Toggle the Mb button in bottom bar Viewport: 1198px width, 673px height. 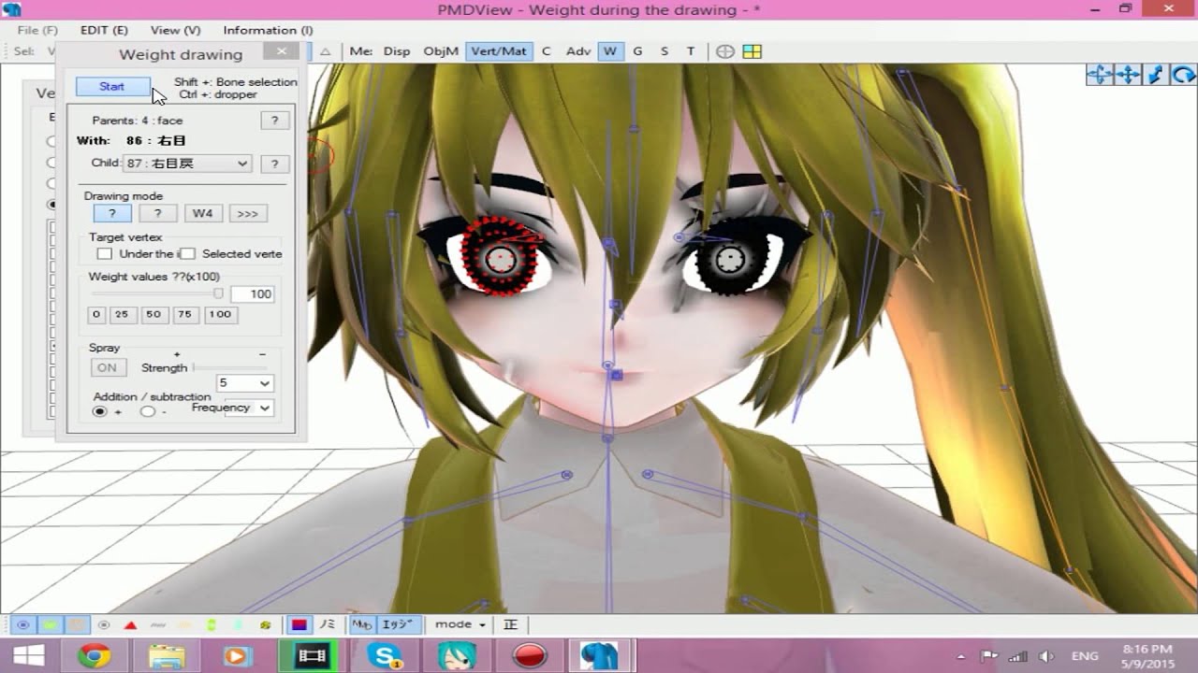point(362,624)
